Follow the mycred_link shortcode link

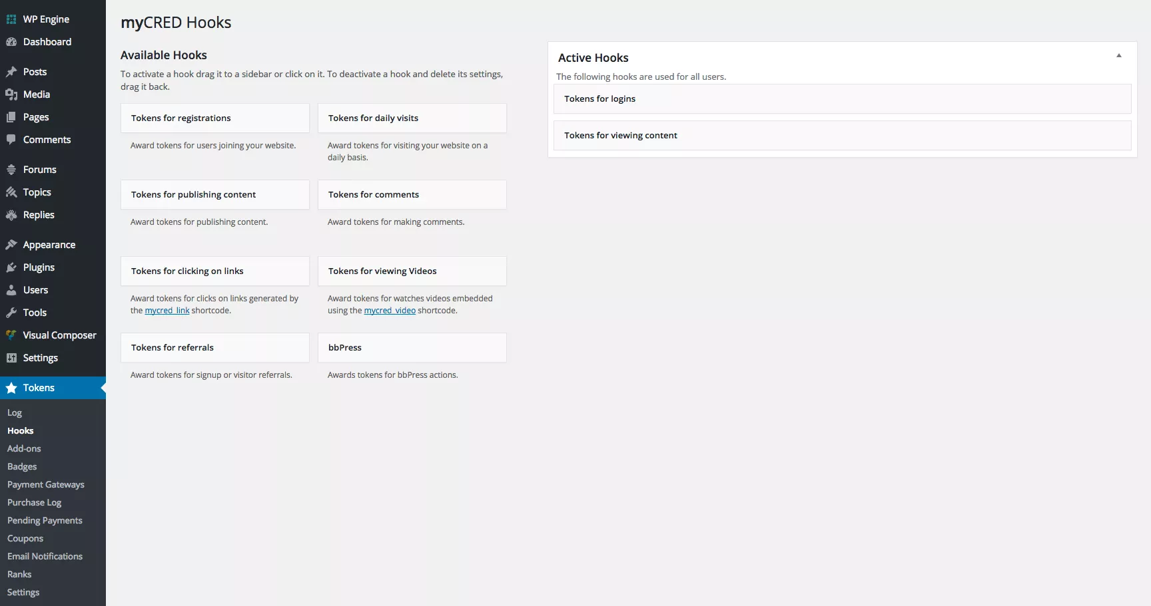coord(167,311)
